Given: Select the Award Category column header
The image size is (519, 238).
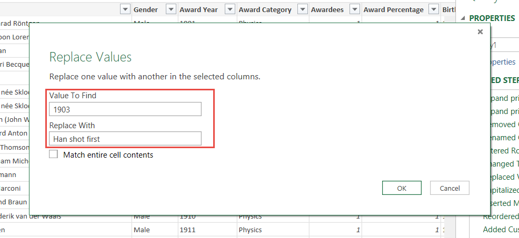Looking at the screenshot, I should click(x=265, y=9).
